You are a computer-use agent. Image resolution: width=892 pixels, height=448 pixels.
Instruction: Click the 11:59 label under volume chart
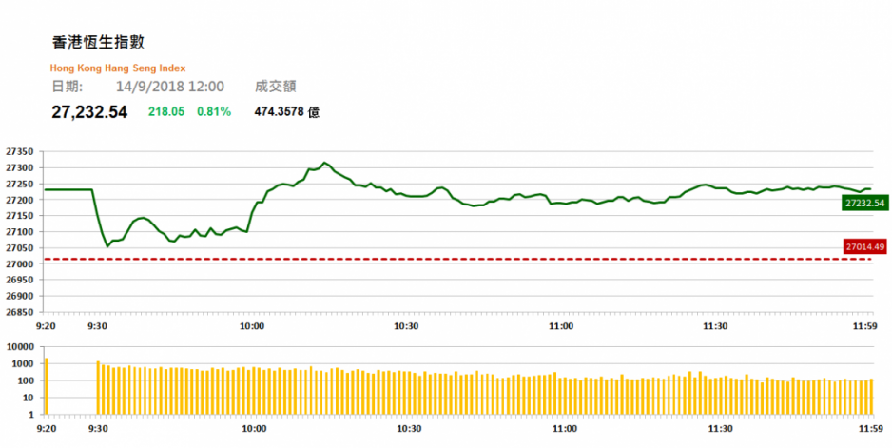[870, 429]
